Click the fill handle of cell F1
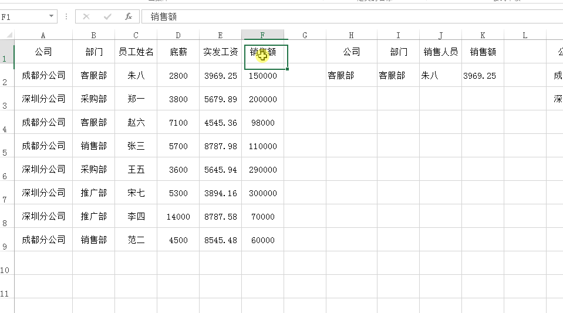Screen dimensions: 563x313 (287, 69)
